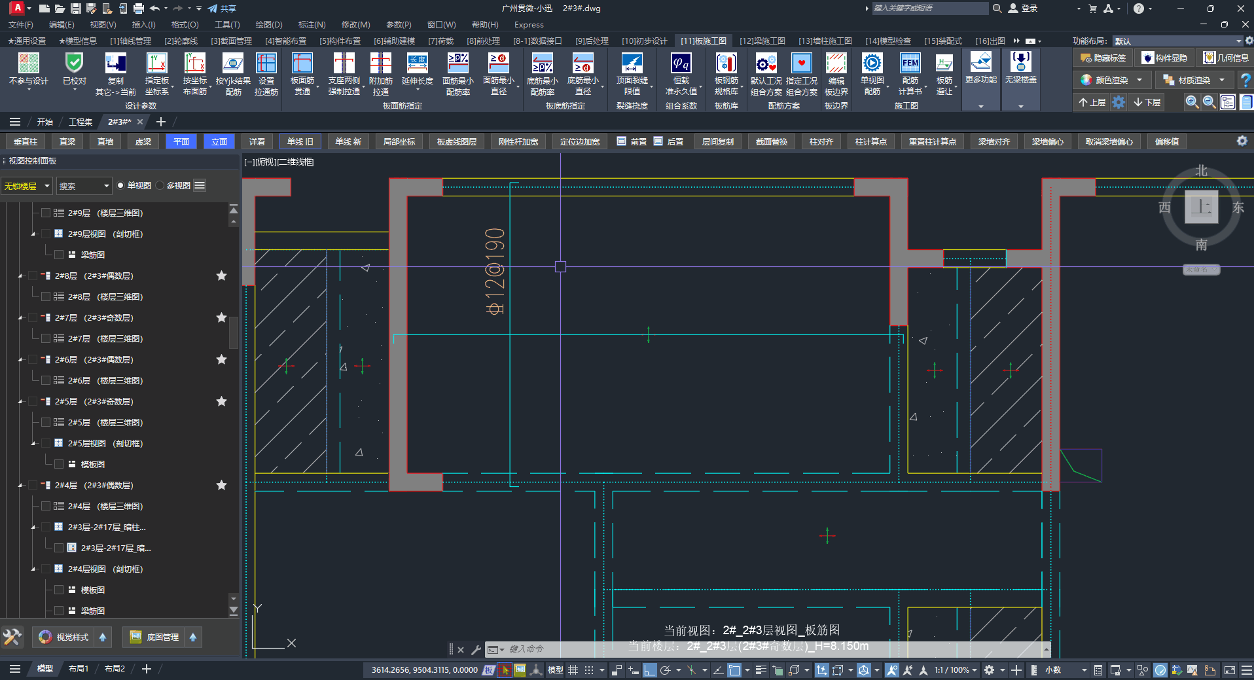Click the 不参与设计 ribbon icon
1254x680 pixels.
pos(29,63)
